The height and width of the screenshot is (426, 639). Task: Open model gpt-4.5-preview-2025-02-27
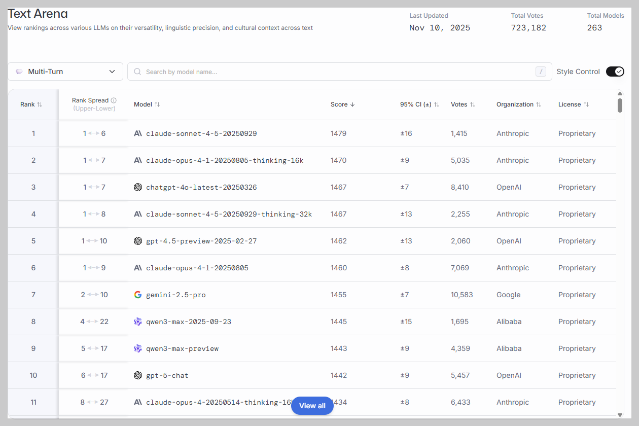(201, 241)
